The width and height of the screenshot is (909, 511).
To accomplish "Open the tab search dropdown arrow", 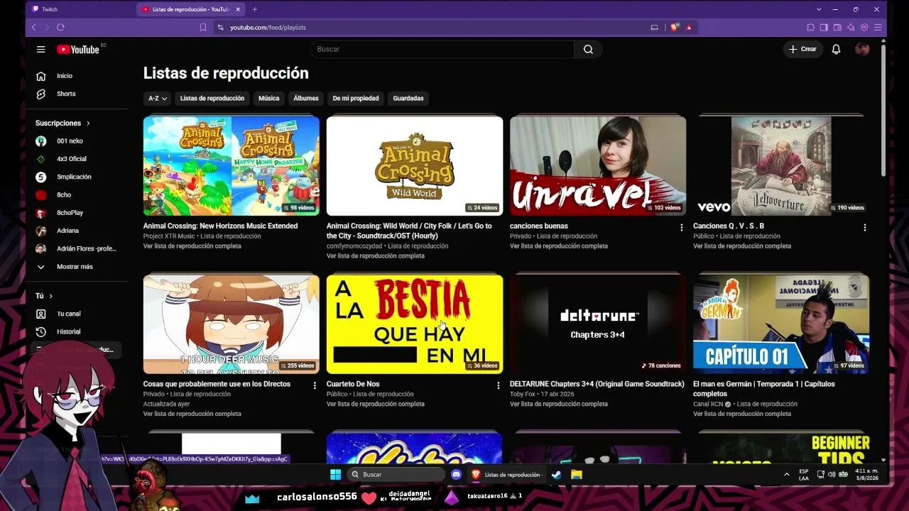I will tap(819, 9).
